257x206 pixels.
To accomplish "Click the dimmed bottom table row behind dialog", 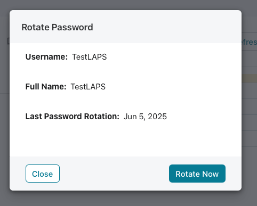I will point(250,138).
